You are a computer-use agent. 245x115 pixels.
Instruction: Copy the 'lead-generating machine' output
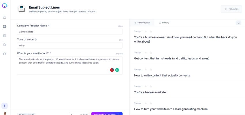coord(151,103)
